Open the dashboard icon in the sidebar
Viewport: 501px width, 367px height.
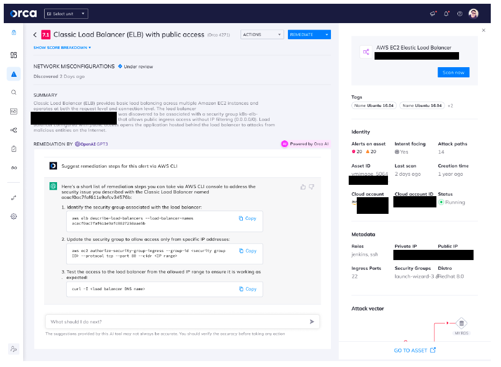tap(14, 55)
